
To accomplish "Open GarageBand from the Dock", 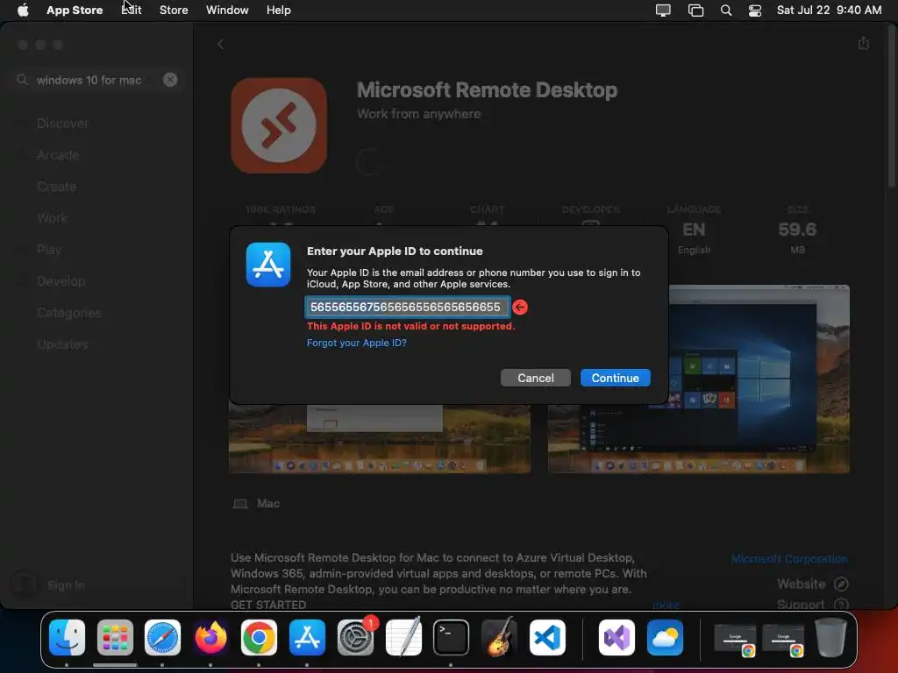I will point(499,638).
